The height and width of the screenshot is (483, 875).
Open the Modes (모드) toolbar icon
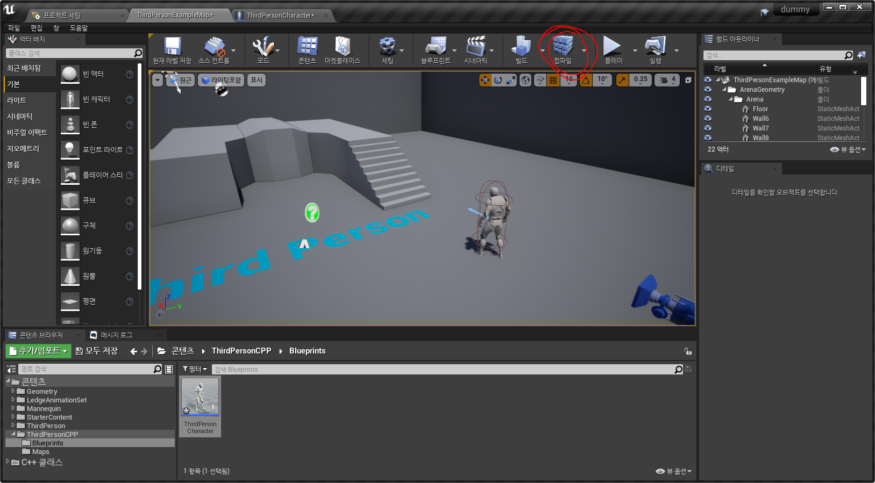tap(263, 50)
